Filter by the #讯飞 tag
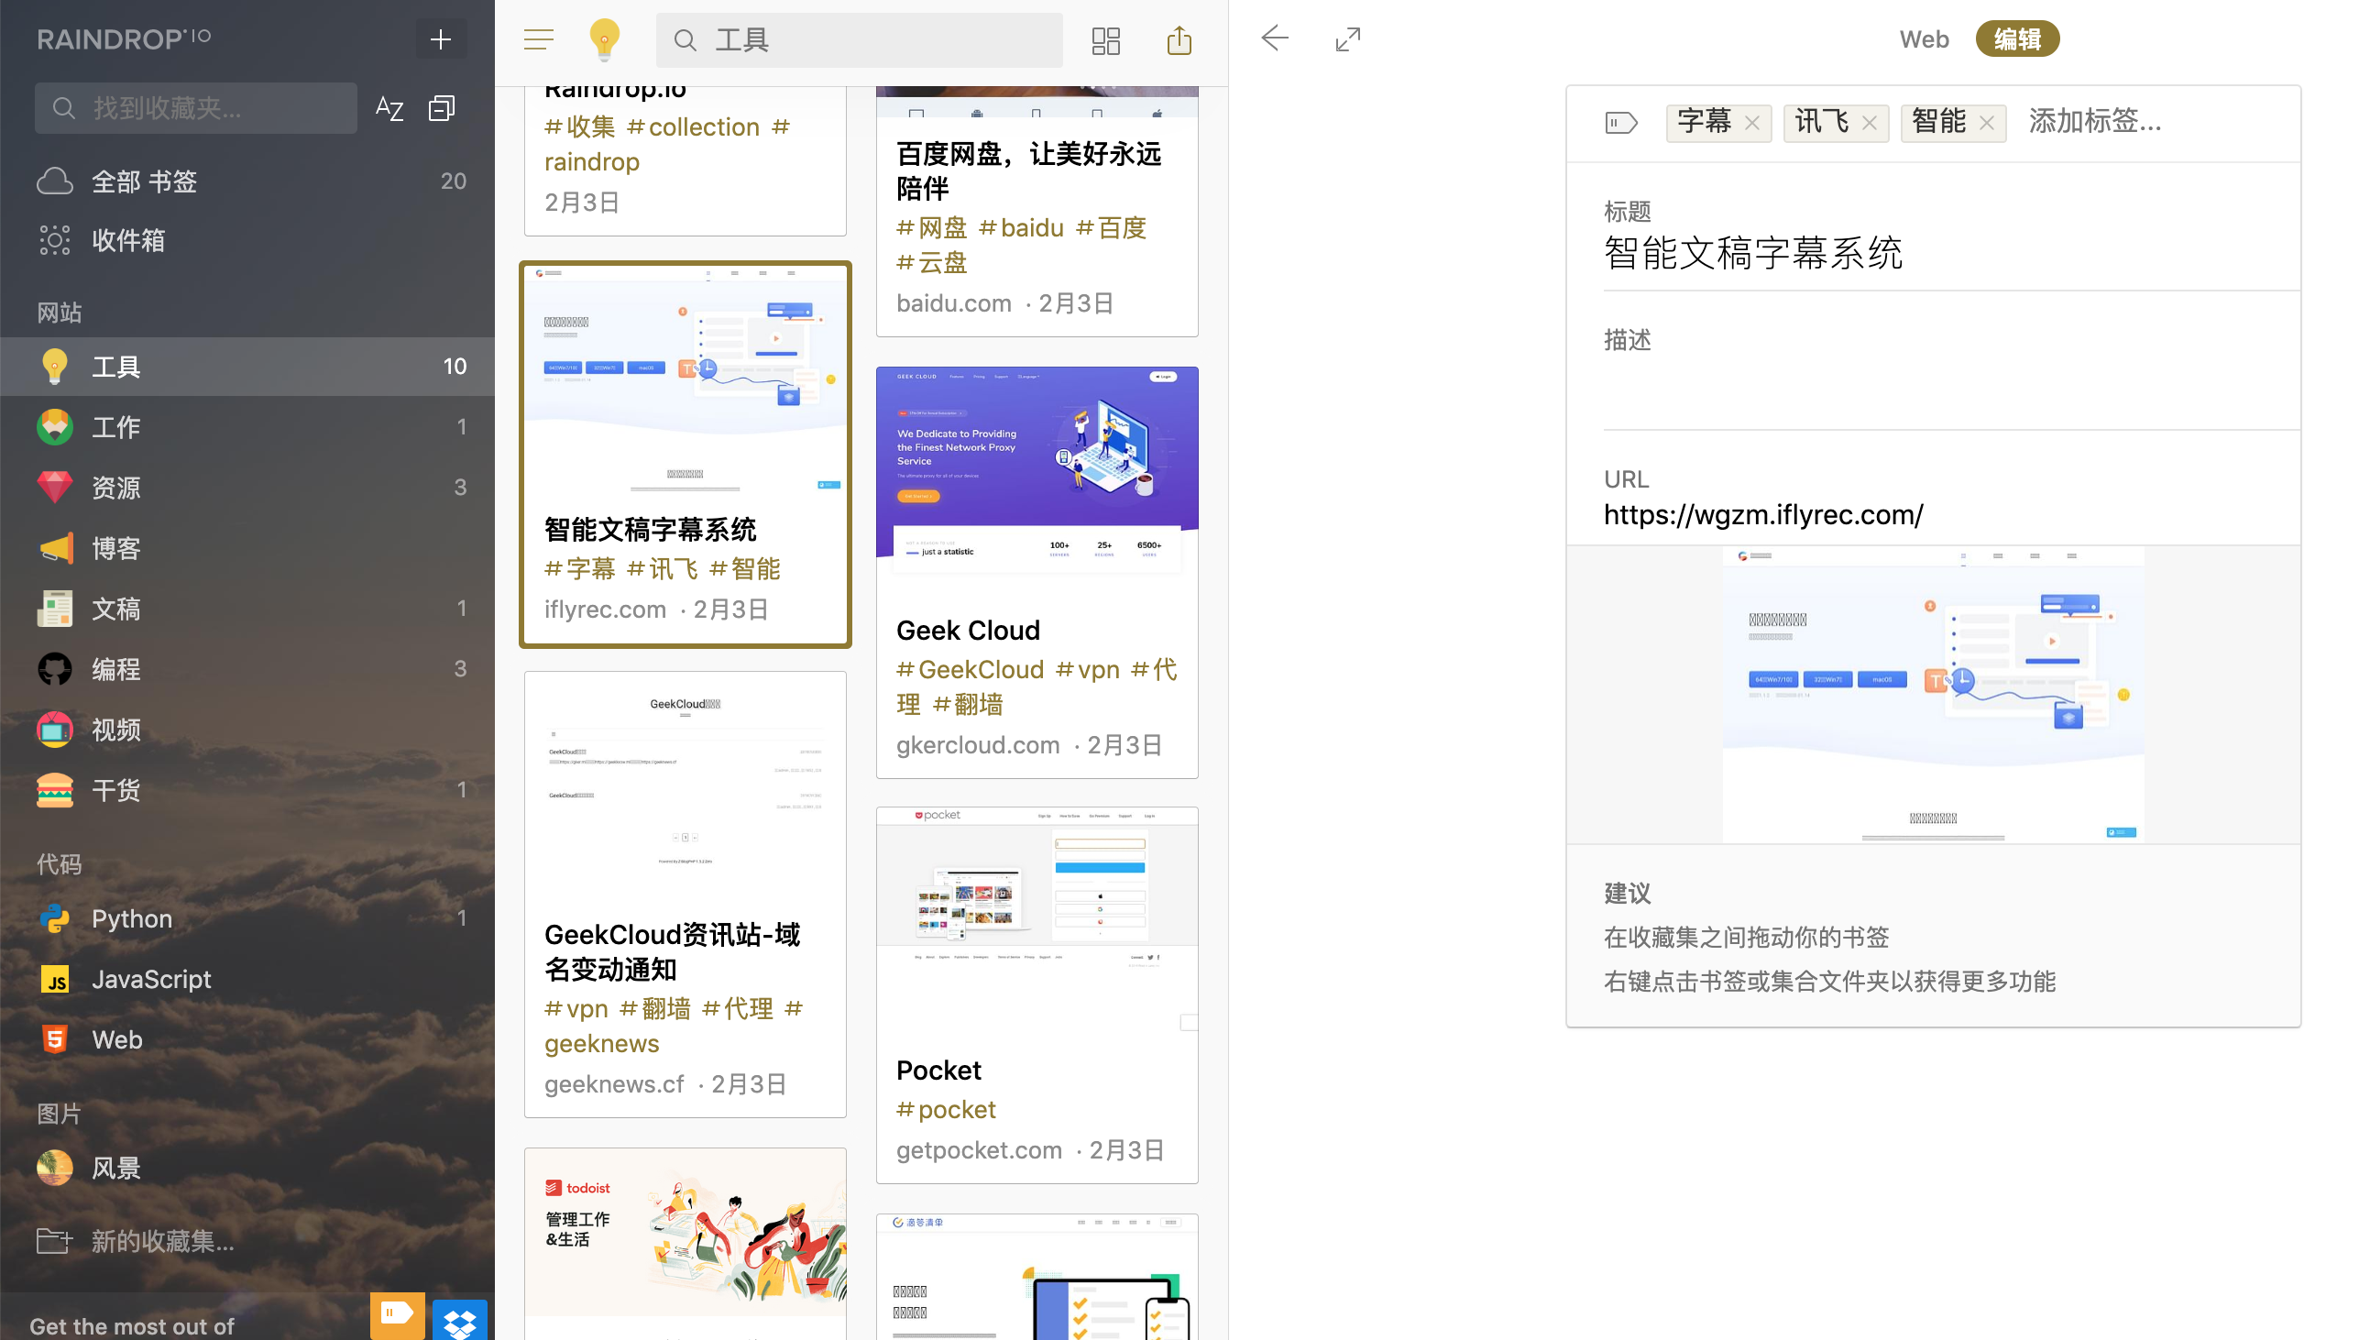 (x=663, y=570)
